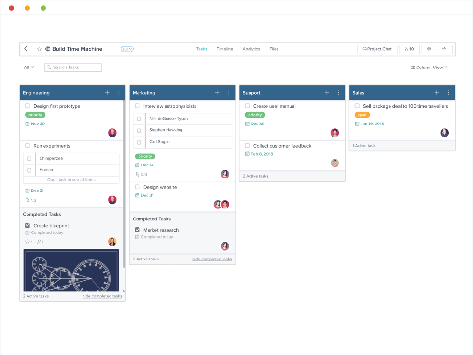Click the attachment icon on Create blueprint
Viewport: 473px width, 355px height.
click(38, 242)
